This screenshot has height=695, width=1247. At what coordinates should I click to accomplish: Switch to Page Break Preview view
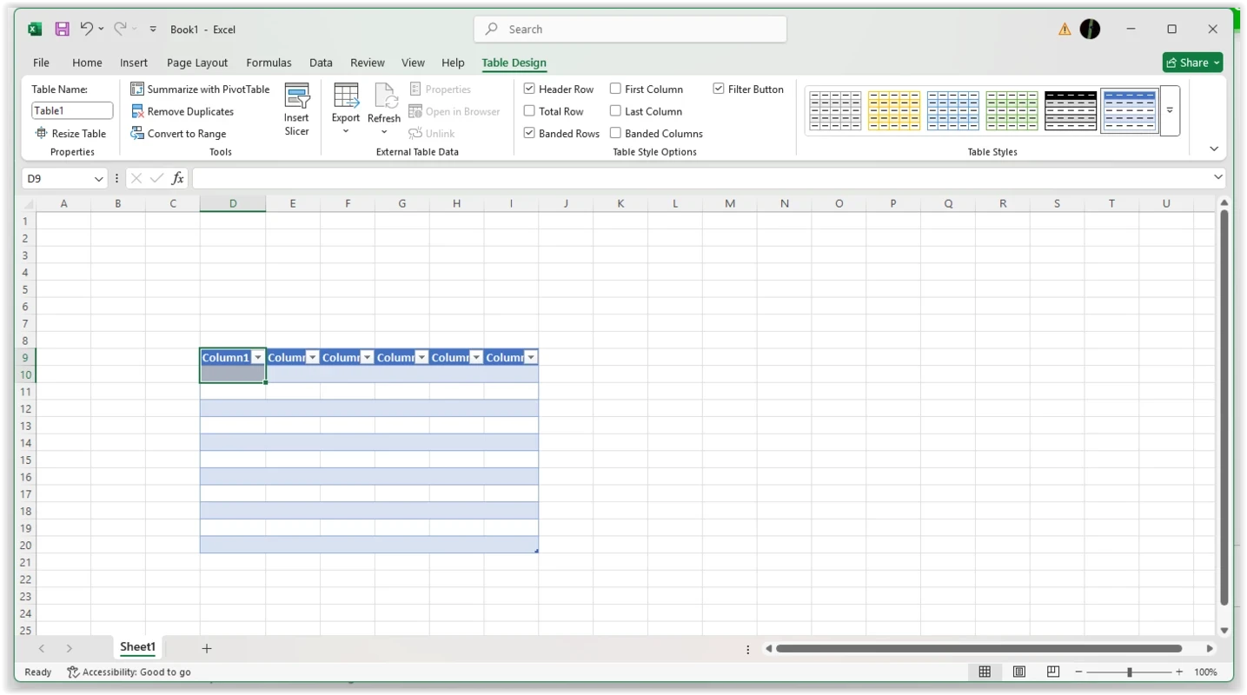point(1052,672)
